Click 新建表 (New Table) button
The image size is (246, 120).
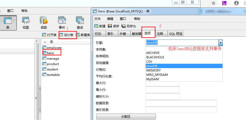(x=83, y=35)
